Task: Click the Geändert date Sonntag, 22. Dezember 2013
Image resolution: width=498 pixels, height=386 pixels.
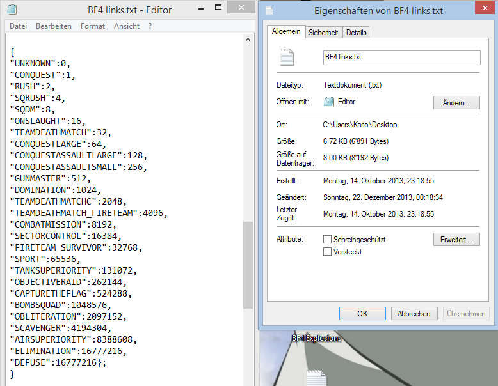Action: (383, 197)
